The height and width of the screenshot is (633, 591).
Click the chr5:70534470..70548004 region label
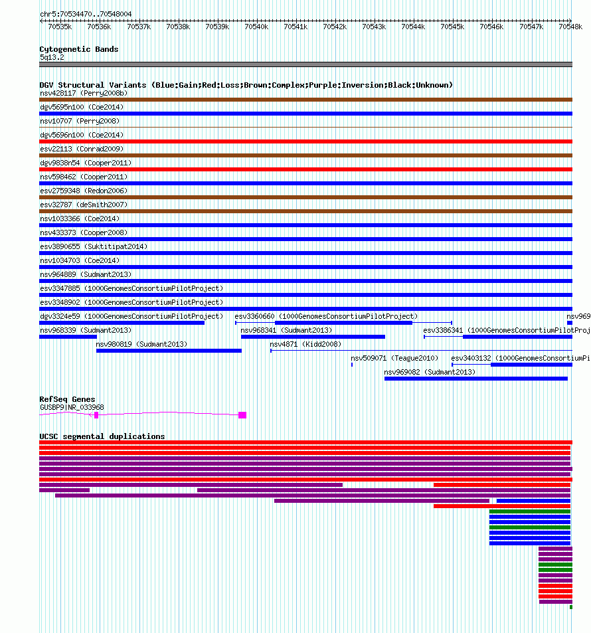pos(86,14)
